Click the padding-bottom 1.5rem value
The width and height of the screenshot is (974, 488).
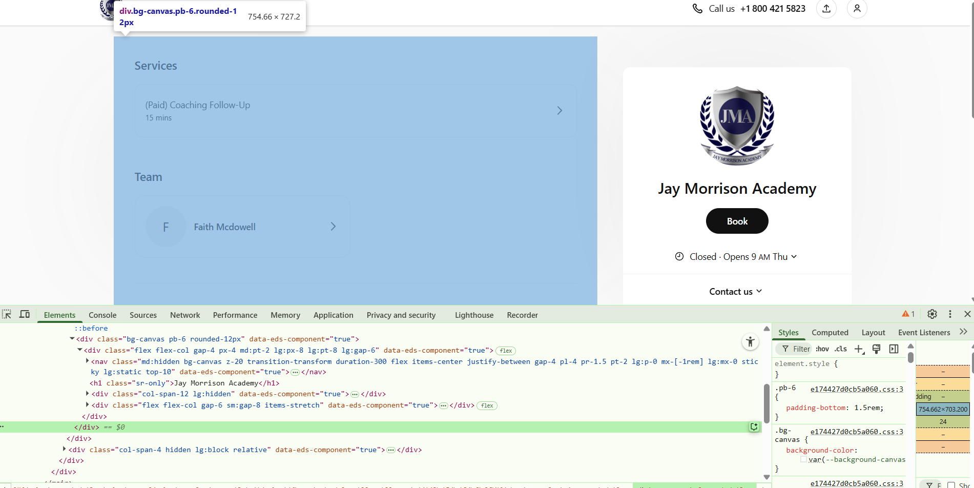click(x=866, y=408)
